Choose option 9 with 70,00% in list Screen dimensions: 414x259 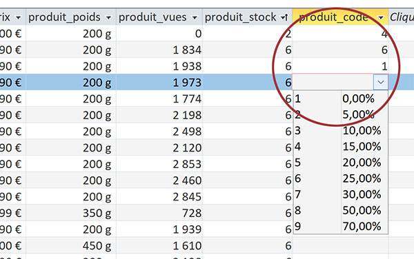(341, 226)
